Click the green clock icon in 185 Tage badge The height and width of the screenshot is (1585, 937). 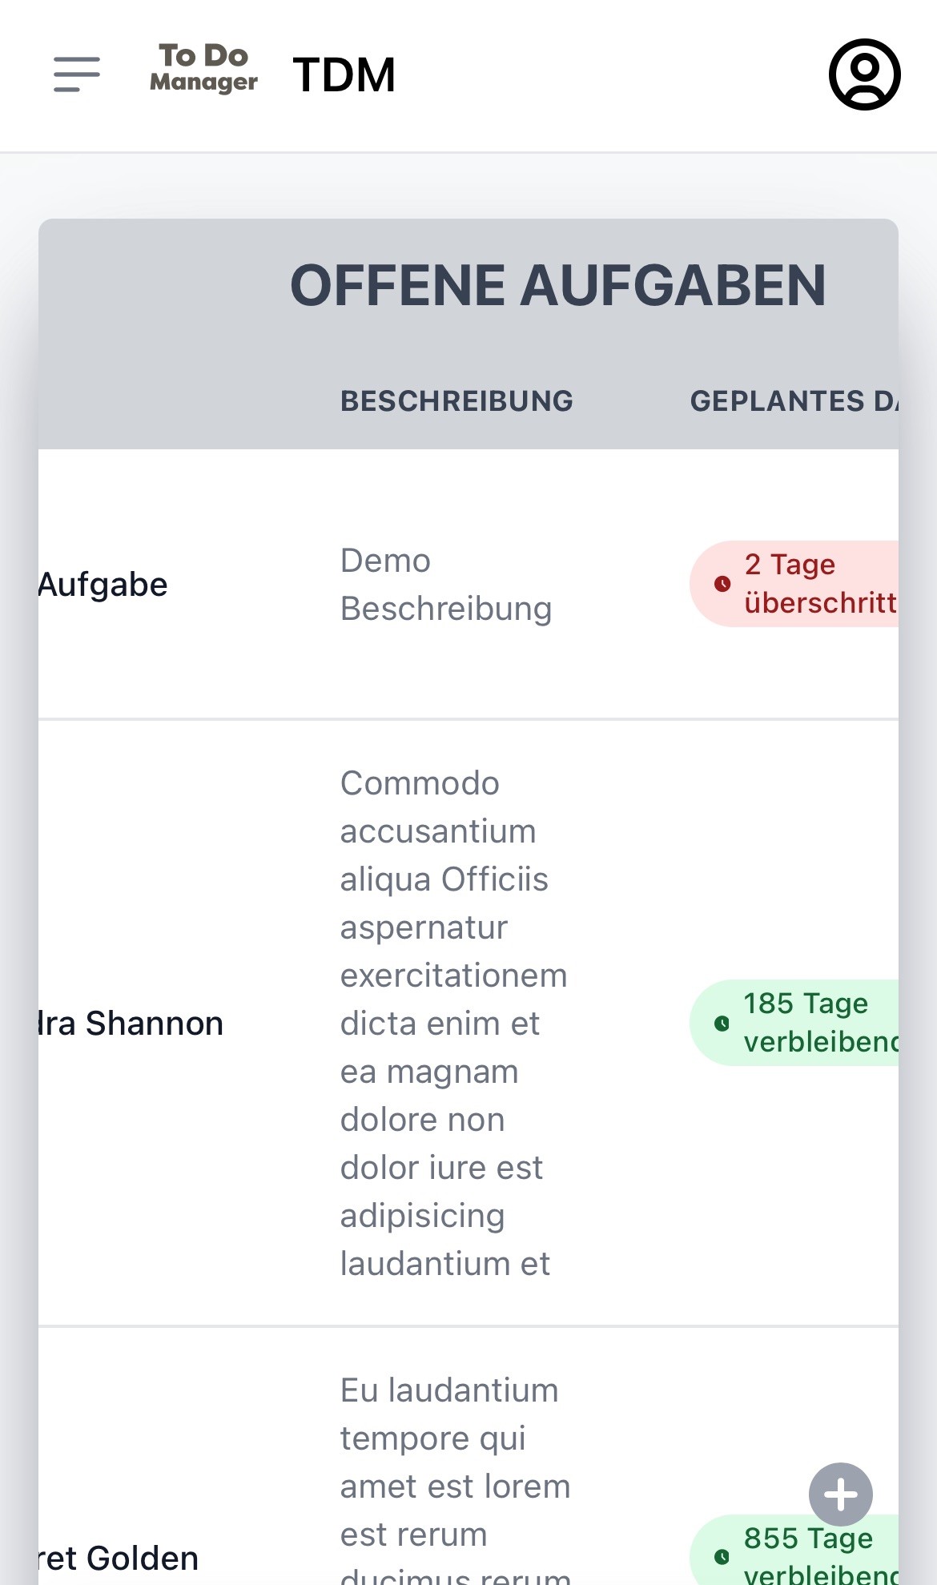722,1023
